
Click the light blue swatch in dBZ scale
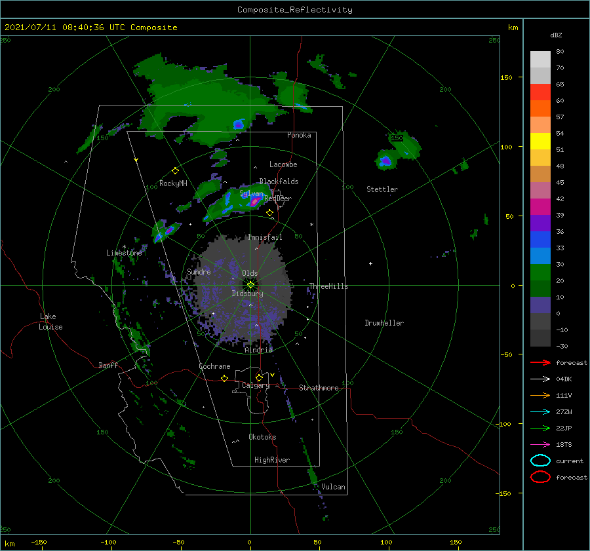click(x=540, y=256)
